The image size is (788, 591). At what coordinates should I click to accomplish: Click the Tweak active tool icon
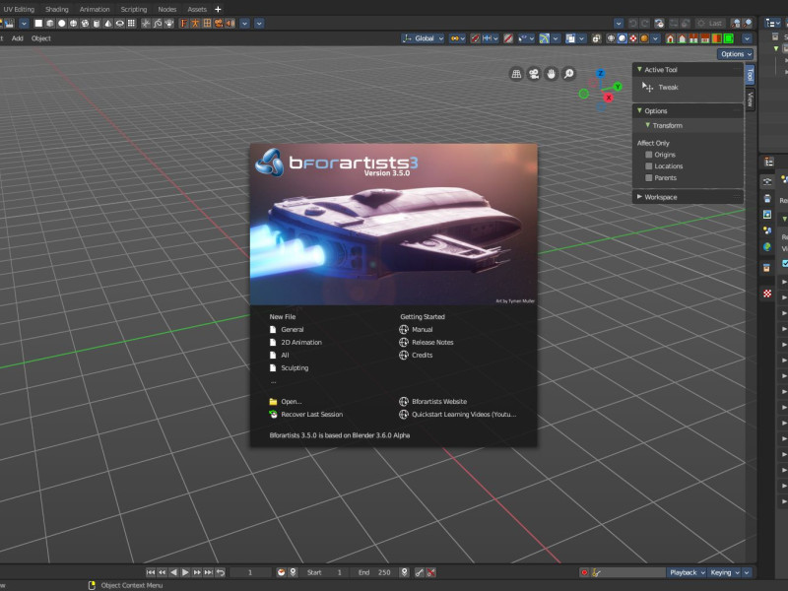coord(648,88)
